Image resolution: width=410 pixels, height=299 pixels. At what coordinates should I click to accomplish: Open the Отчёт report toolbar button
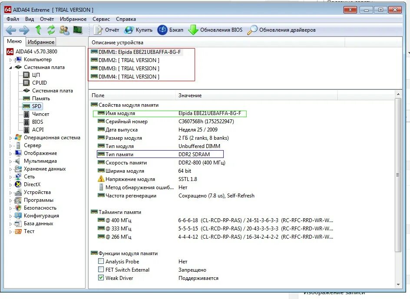click(x=106, y=30)
